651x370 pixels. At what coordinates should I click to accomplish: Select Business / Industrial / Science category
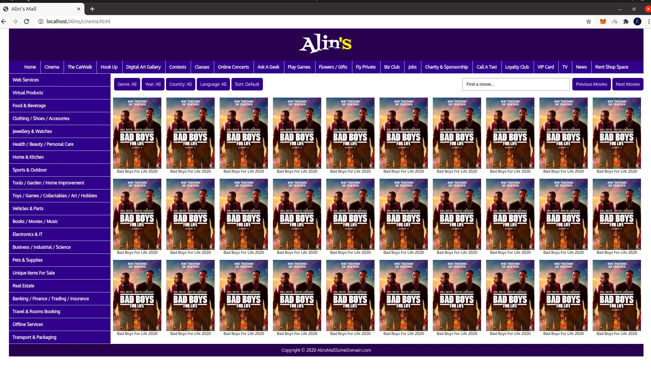tap(60, 247)
